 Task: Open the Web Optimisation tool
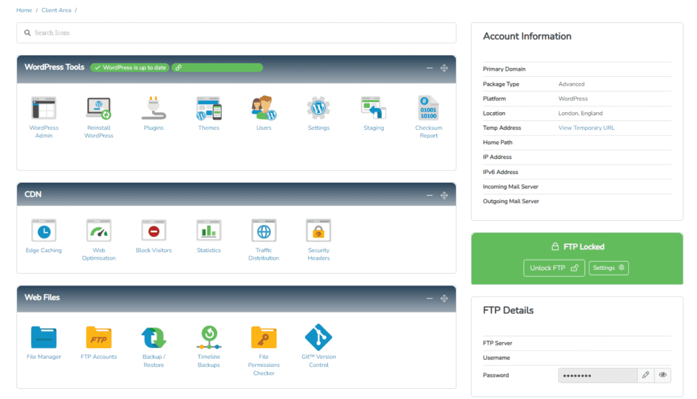tap(99, 231)
